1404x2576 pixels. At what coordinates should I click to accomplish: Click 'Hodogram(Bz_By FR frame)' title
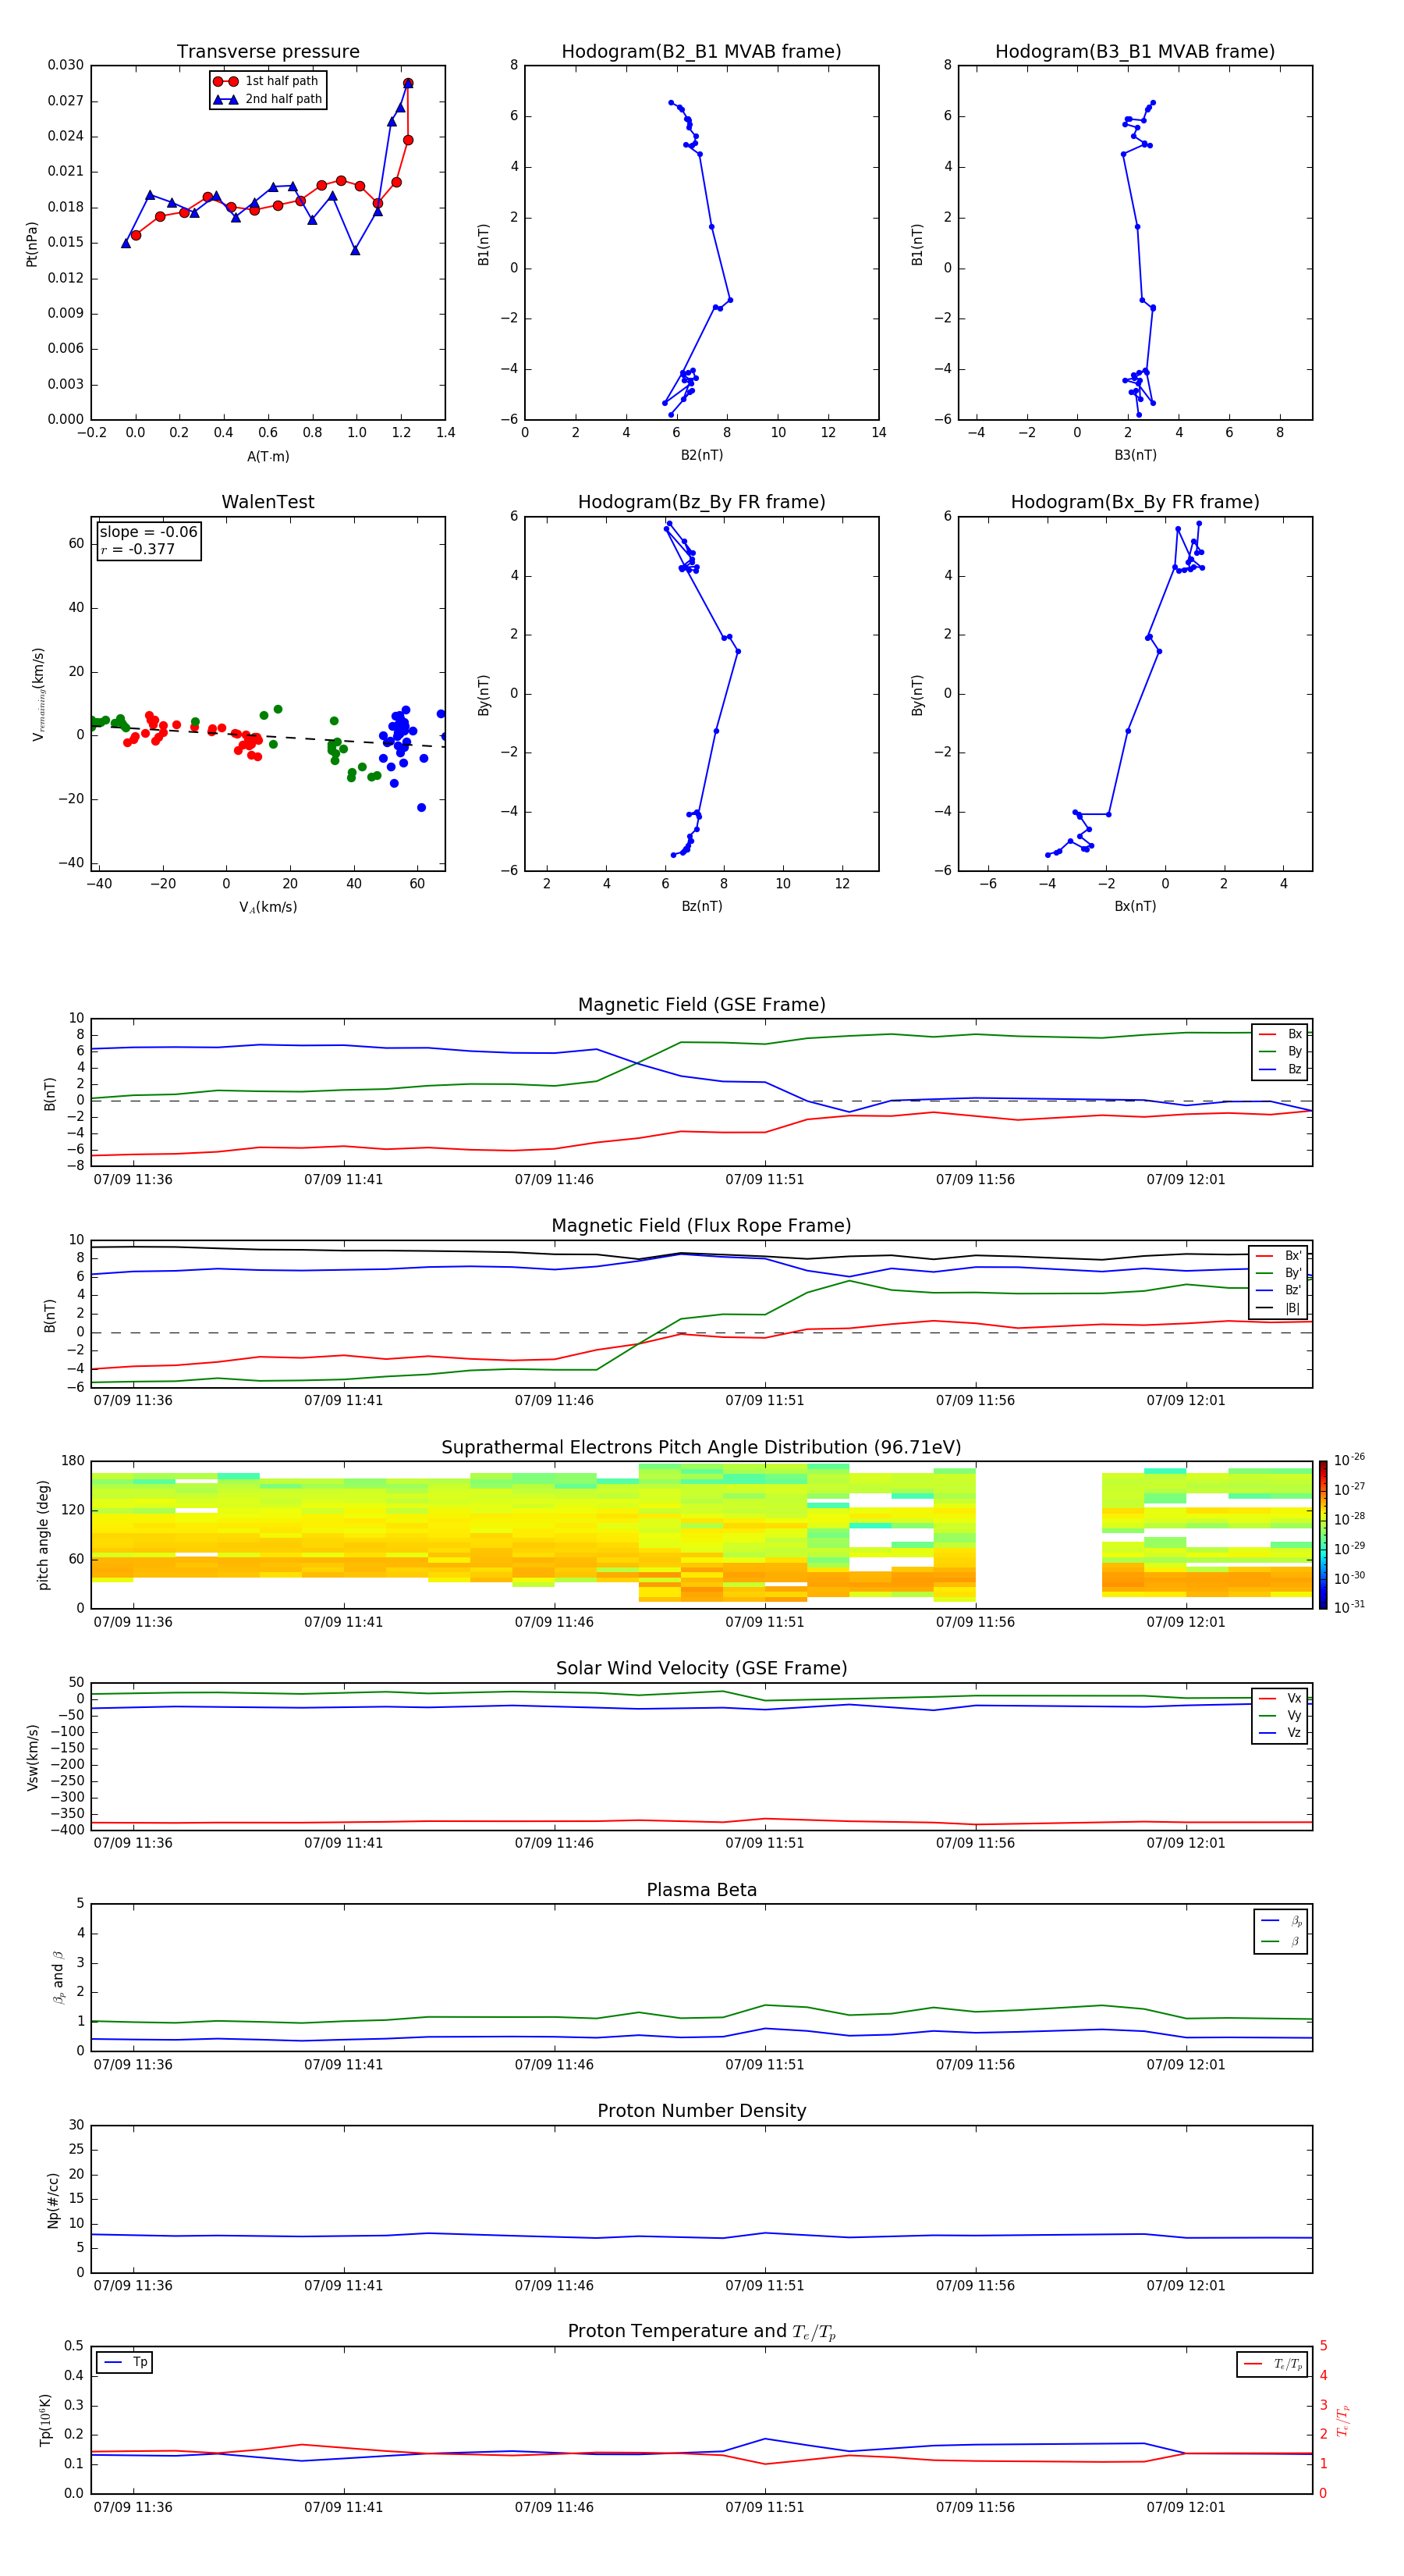tap(701, 502)
